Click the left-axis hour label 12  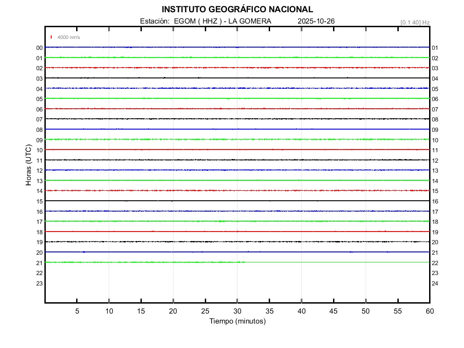coord(39,170)
